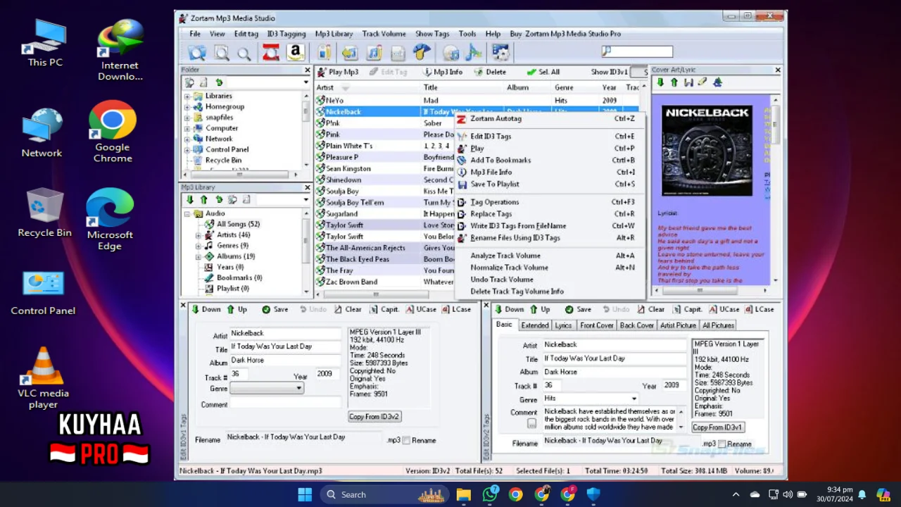Screen dimensions: 901x507
Task: Save tags in the ID3v2 panel
Action: tap(578, 309)
